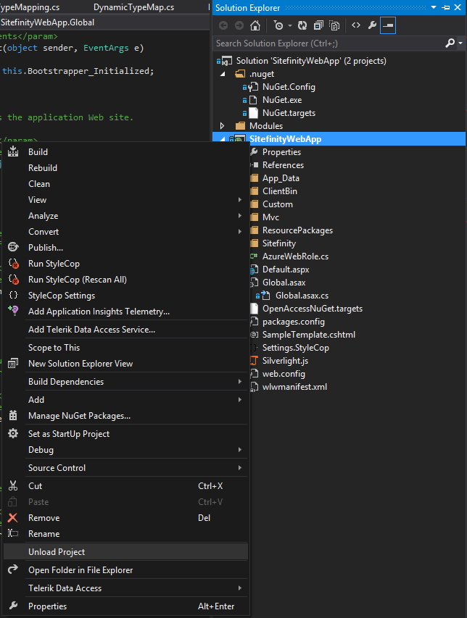Click Add Application Insights Telemetry lightbulb icon

tap(13, 311)
